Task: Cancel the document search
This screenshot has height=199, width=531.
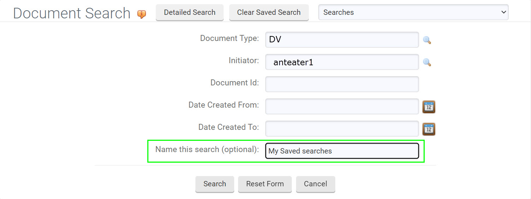Action: (315, 184)
